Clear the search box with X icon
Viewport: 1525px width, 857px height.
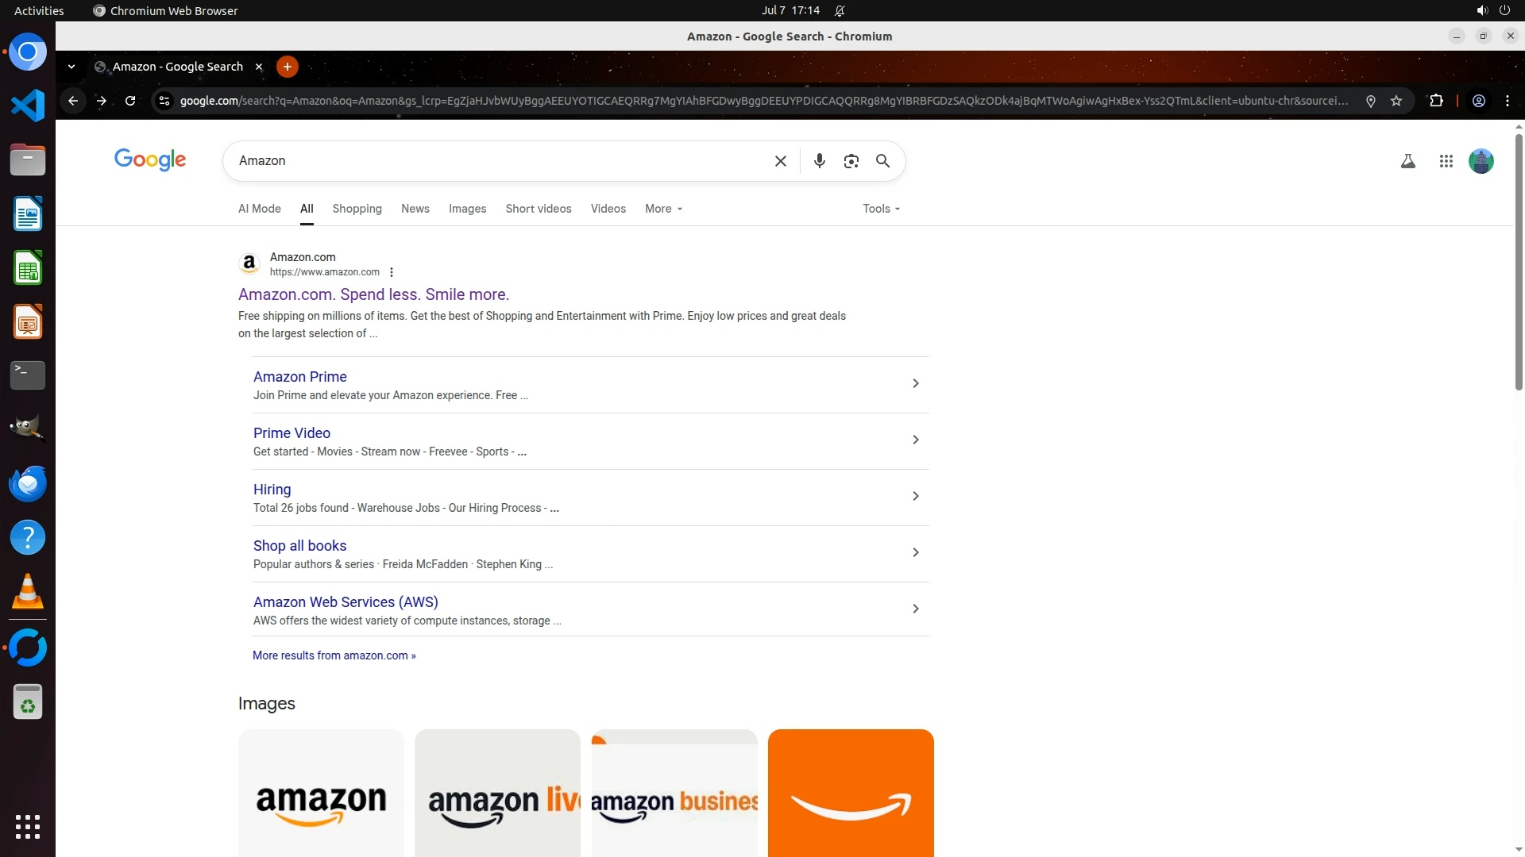click(780, 161)
